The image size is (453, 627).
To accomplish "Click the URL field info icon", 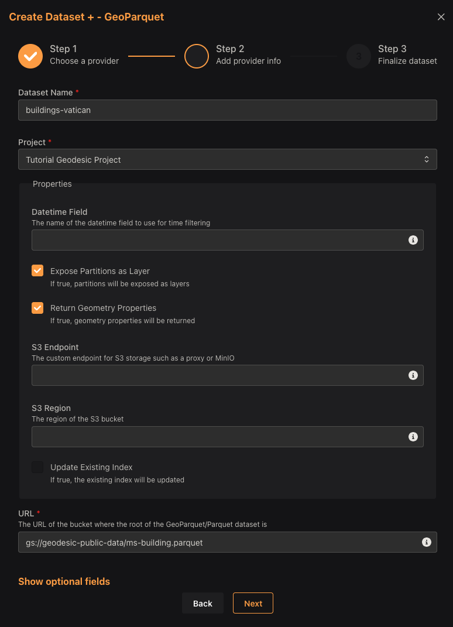I will click(427, 542).
